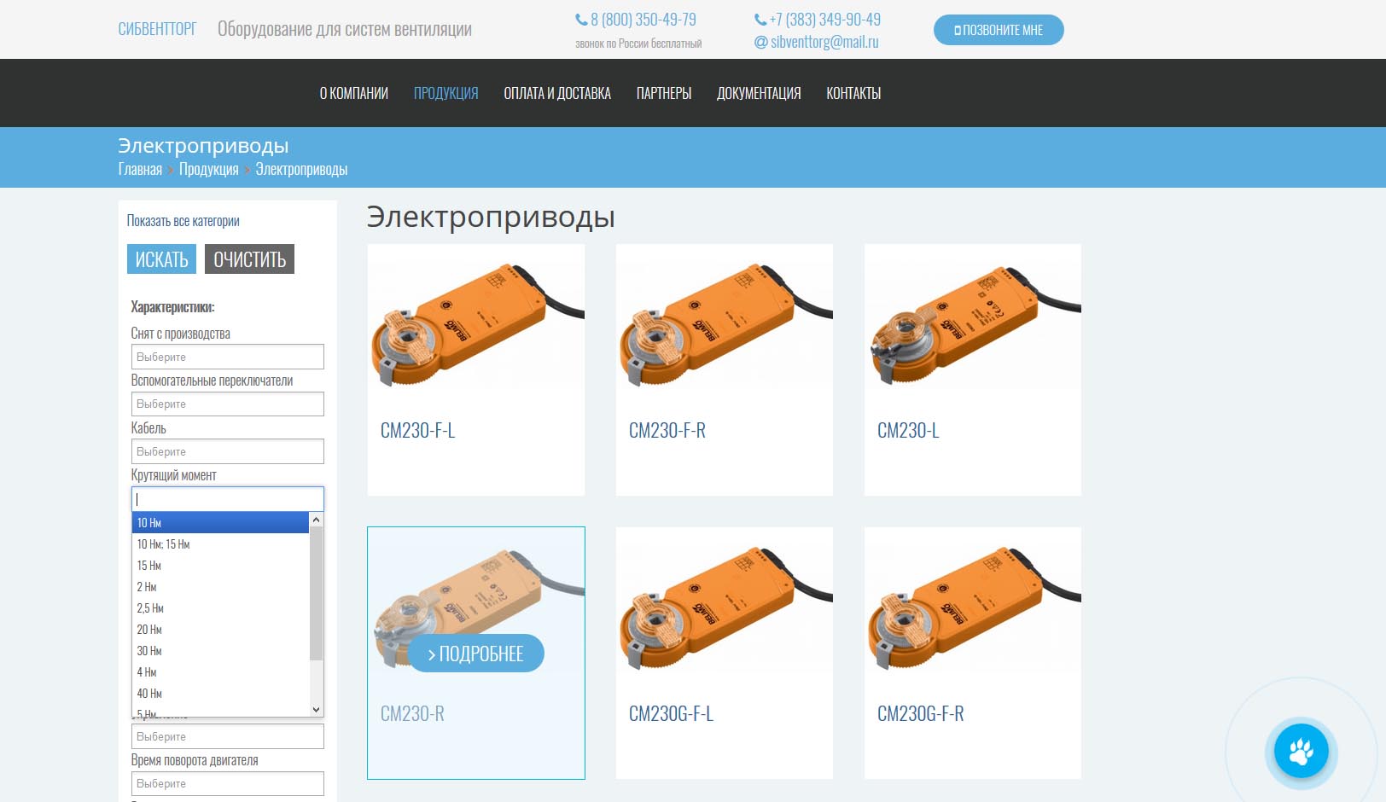Open the ПРОДУКЦИЯ menu item

click(x=445, y=93)
